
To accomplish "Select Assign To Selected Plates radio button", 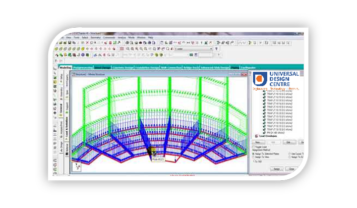I will 253,154.
